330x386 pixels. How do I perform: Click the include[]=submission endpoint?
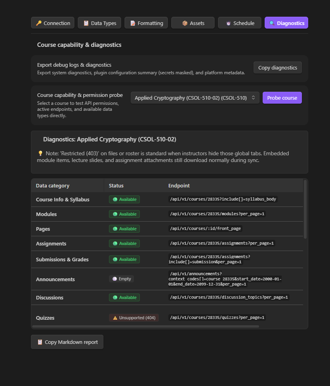click(210, 259)
